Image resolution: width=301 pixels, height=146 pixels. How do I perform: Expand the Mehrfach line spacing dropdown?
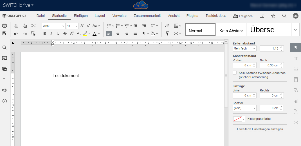(244, 48)
